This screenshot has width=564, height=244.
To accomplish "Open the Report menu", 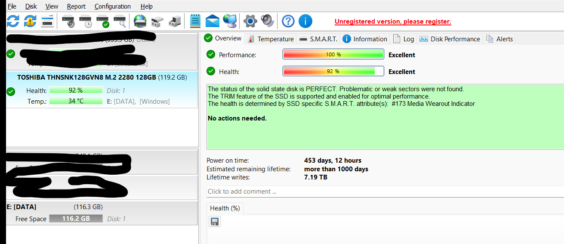I will tap(77, 6).
